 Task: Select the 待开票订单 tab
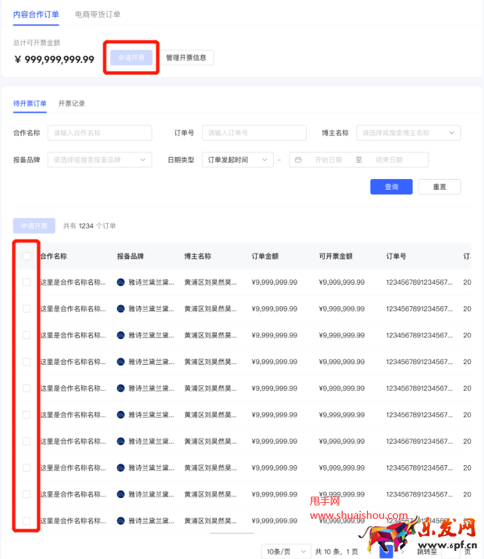pyautogui.click(x=29, y=103)
